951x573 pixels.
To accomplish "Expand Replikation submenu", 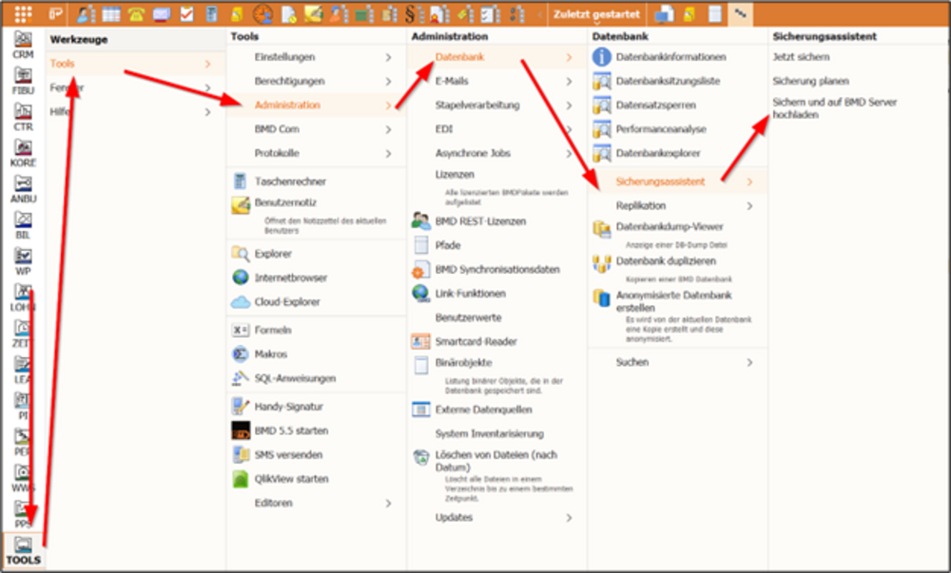I will pyautogui.click(x=677, y=205).
